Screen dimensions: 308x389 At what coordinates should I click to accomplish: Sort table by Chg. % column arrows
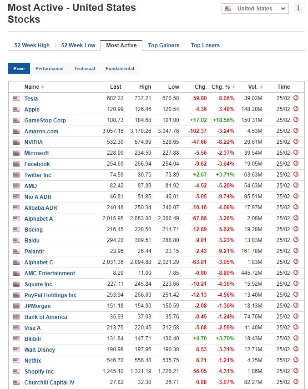pyautogui.click(x=233, y=87)
